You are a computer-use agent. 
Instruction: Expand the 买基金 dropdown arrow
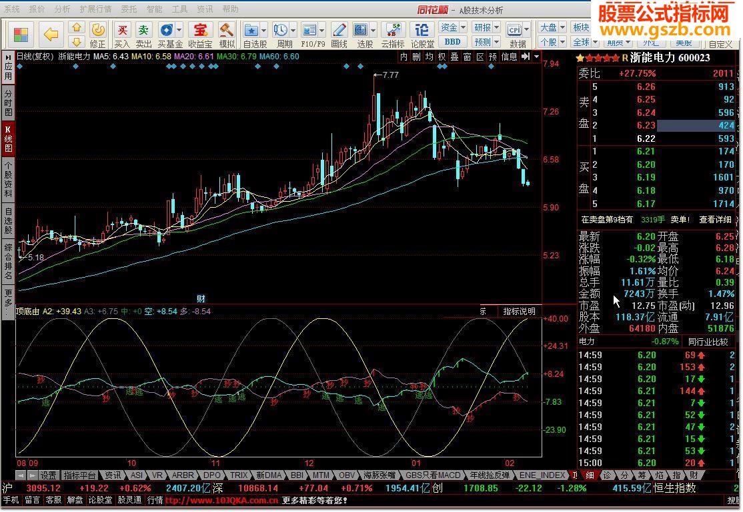(x=179, y=30)
